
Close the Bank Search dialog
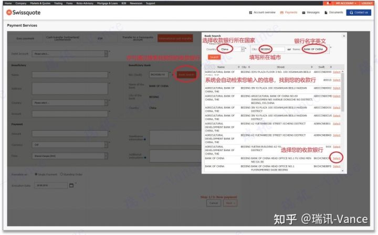click(x=344, y=36)
